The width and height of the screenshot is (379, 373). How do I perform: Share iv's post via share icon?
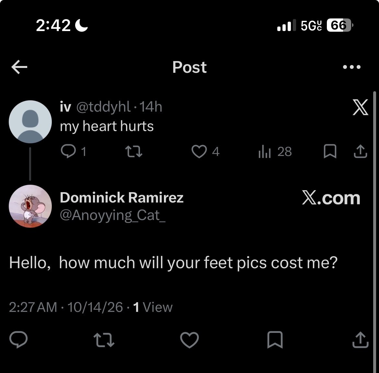click(361, 151)
